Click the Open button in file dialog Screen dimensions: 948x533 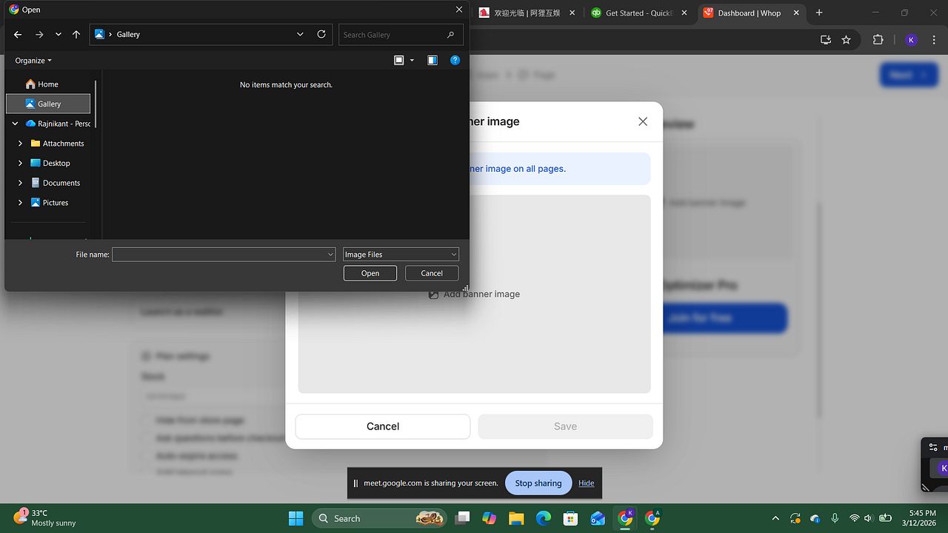(x=370, y=273)
